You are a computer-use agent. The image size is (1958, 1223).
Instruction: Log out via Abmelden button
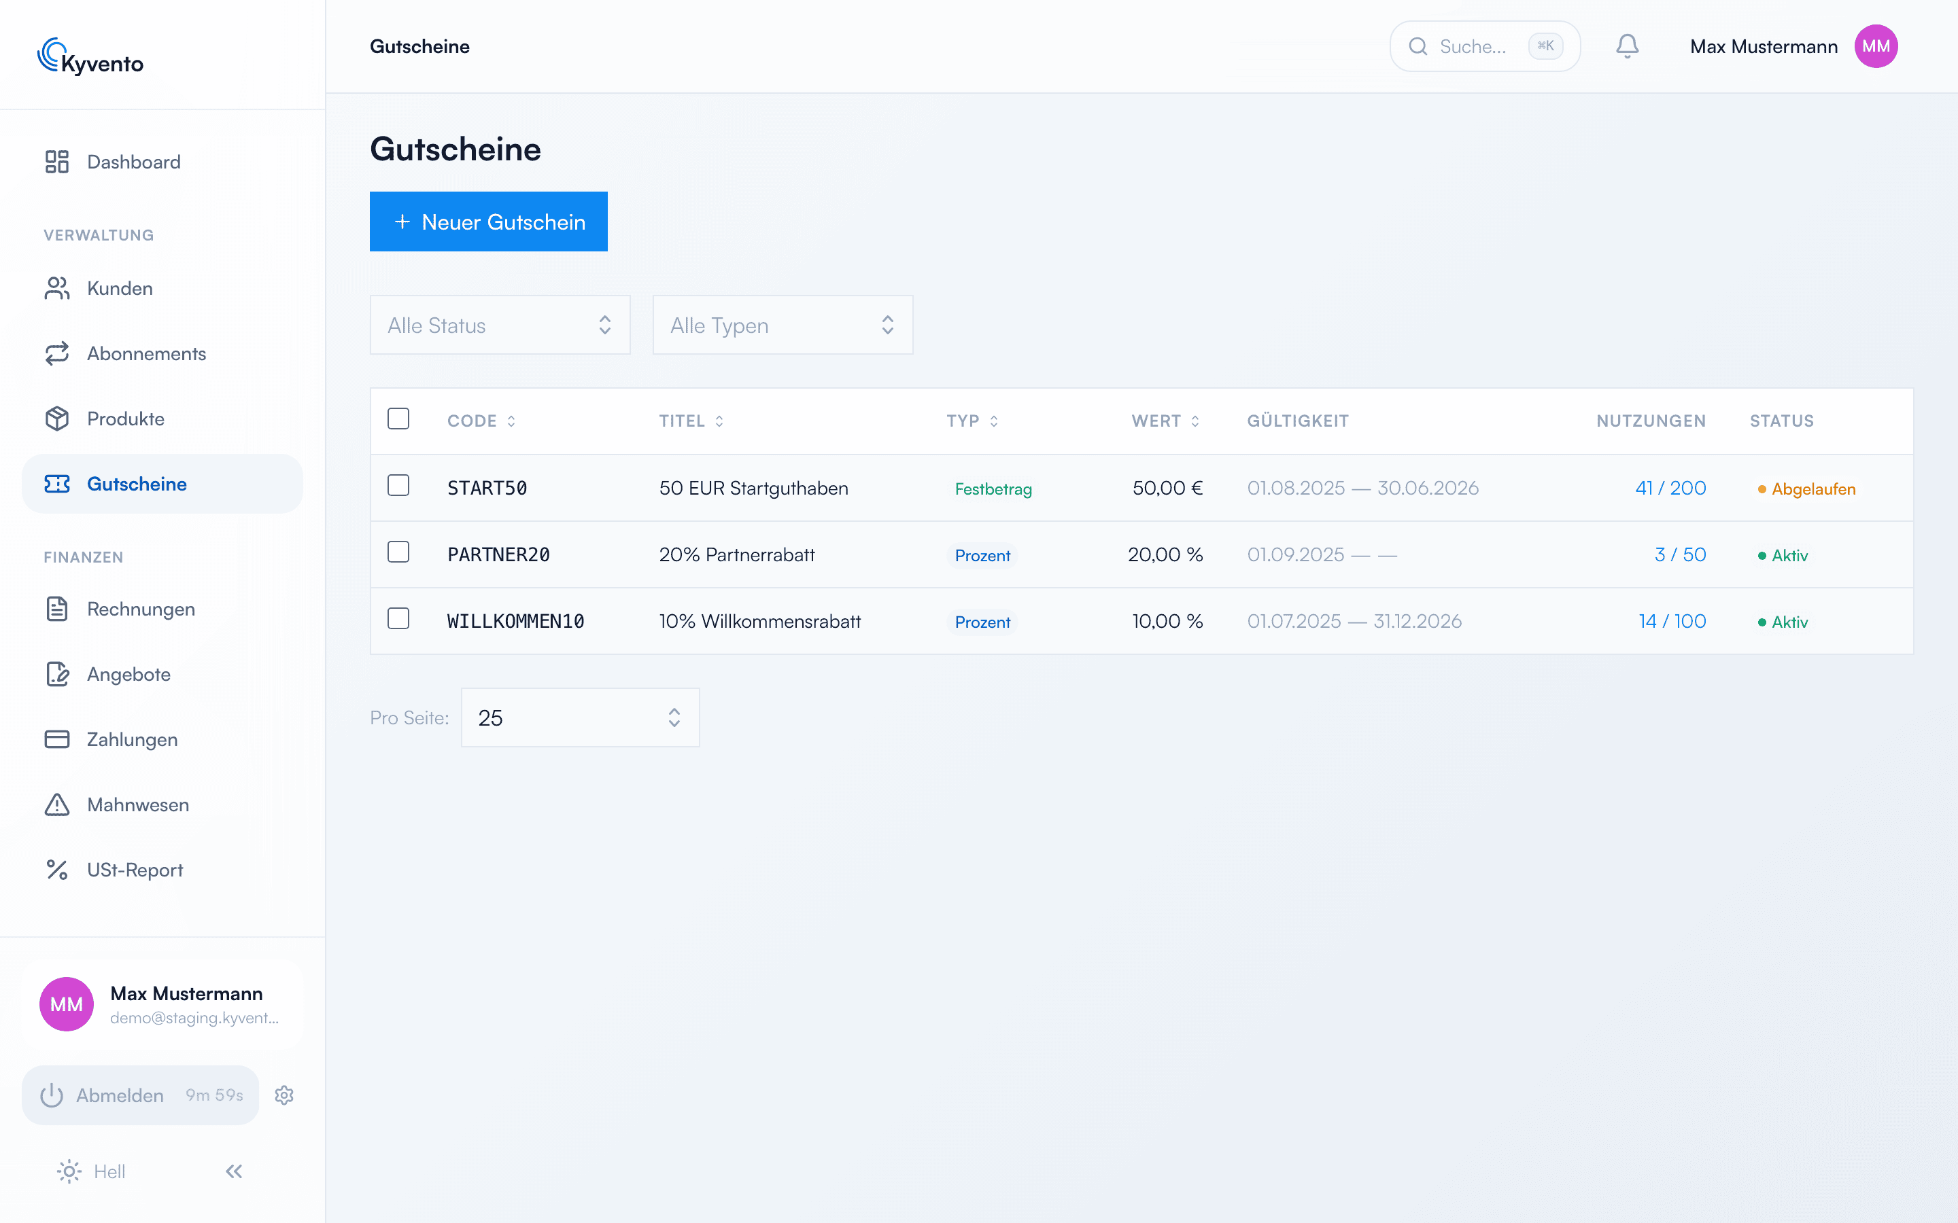pos(141,1095)
